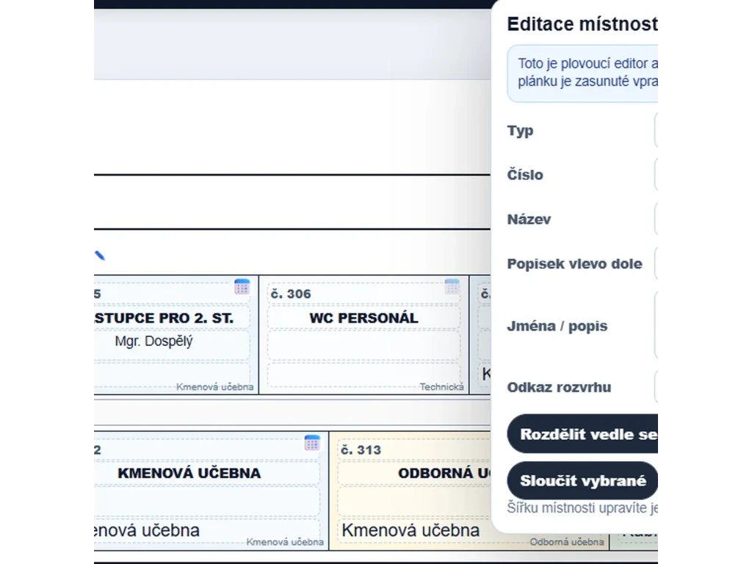Click the Odborná učebna type label
Viewport: 752px width, 564px height.
pyautogui.click(x=566, y=542)
